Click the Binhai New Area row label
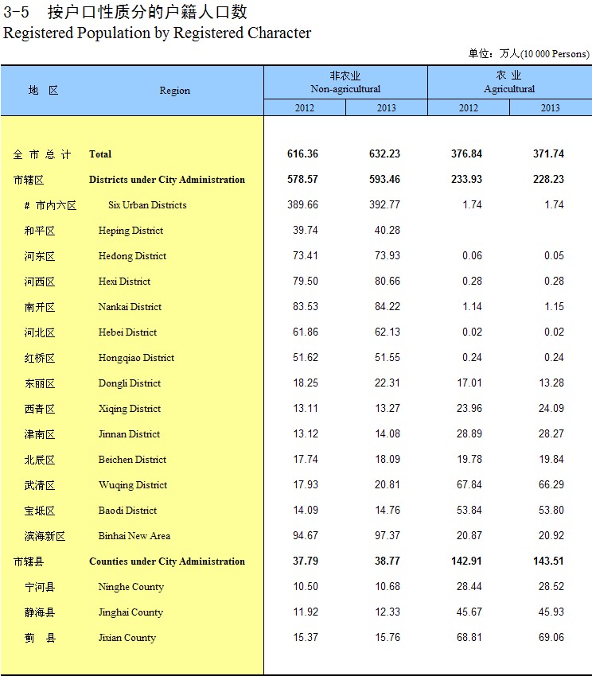Image resolution: width=592 pixels, height=676 pixels. pyautogui.click(x=134, y=536)
